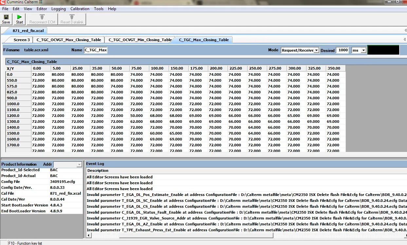Select the C_TGC_Max_Closing_Table tab

(x=204, y=40)
